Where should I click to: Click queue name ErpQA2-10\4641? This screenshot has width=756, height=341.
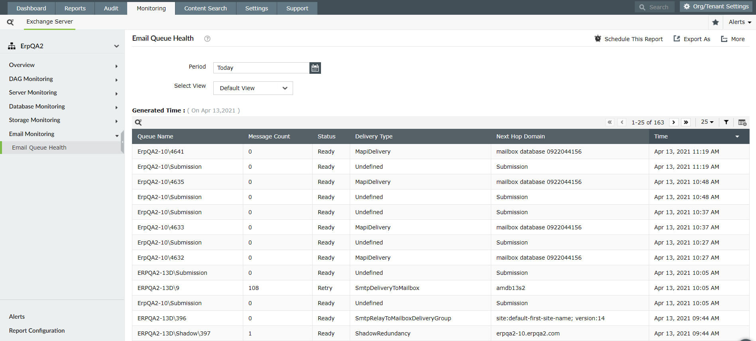(x=161, y=152)
